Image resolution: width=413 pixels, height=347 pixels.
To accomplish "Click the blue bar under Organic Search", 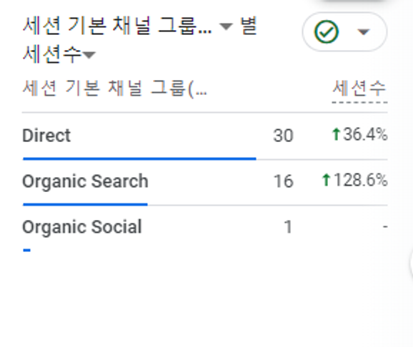I will (85, 204).
